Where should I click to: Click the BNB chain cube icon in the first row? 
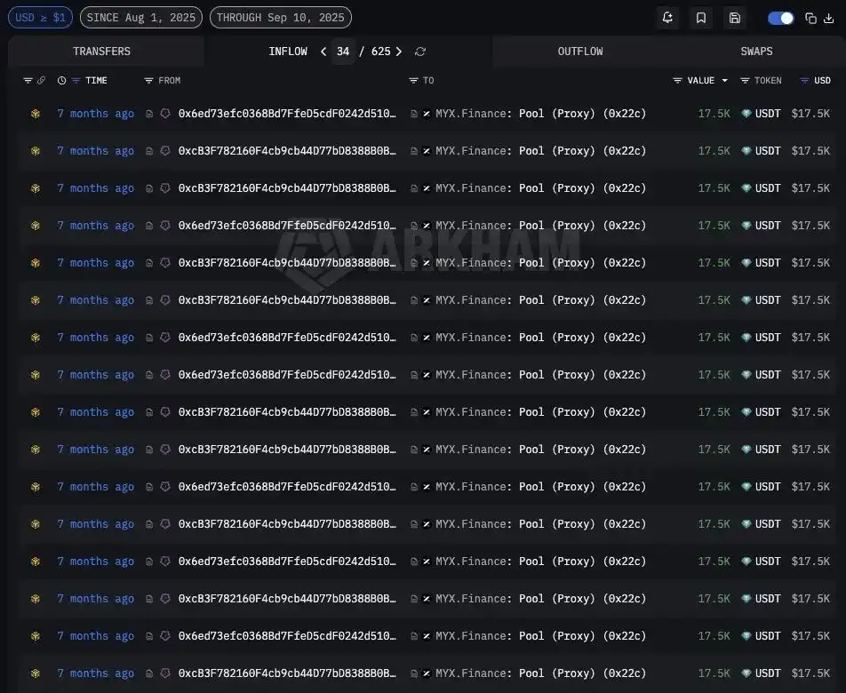(x=36, y=113)
